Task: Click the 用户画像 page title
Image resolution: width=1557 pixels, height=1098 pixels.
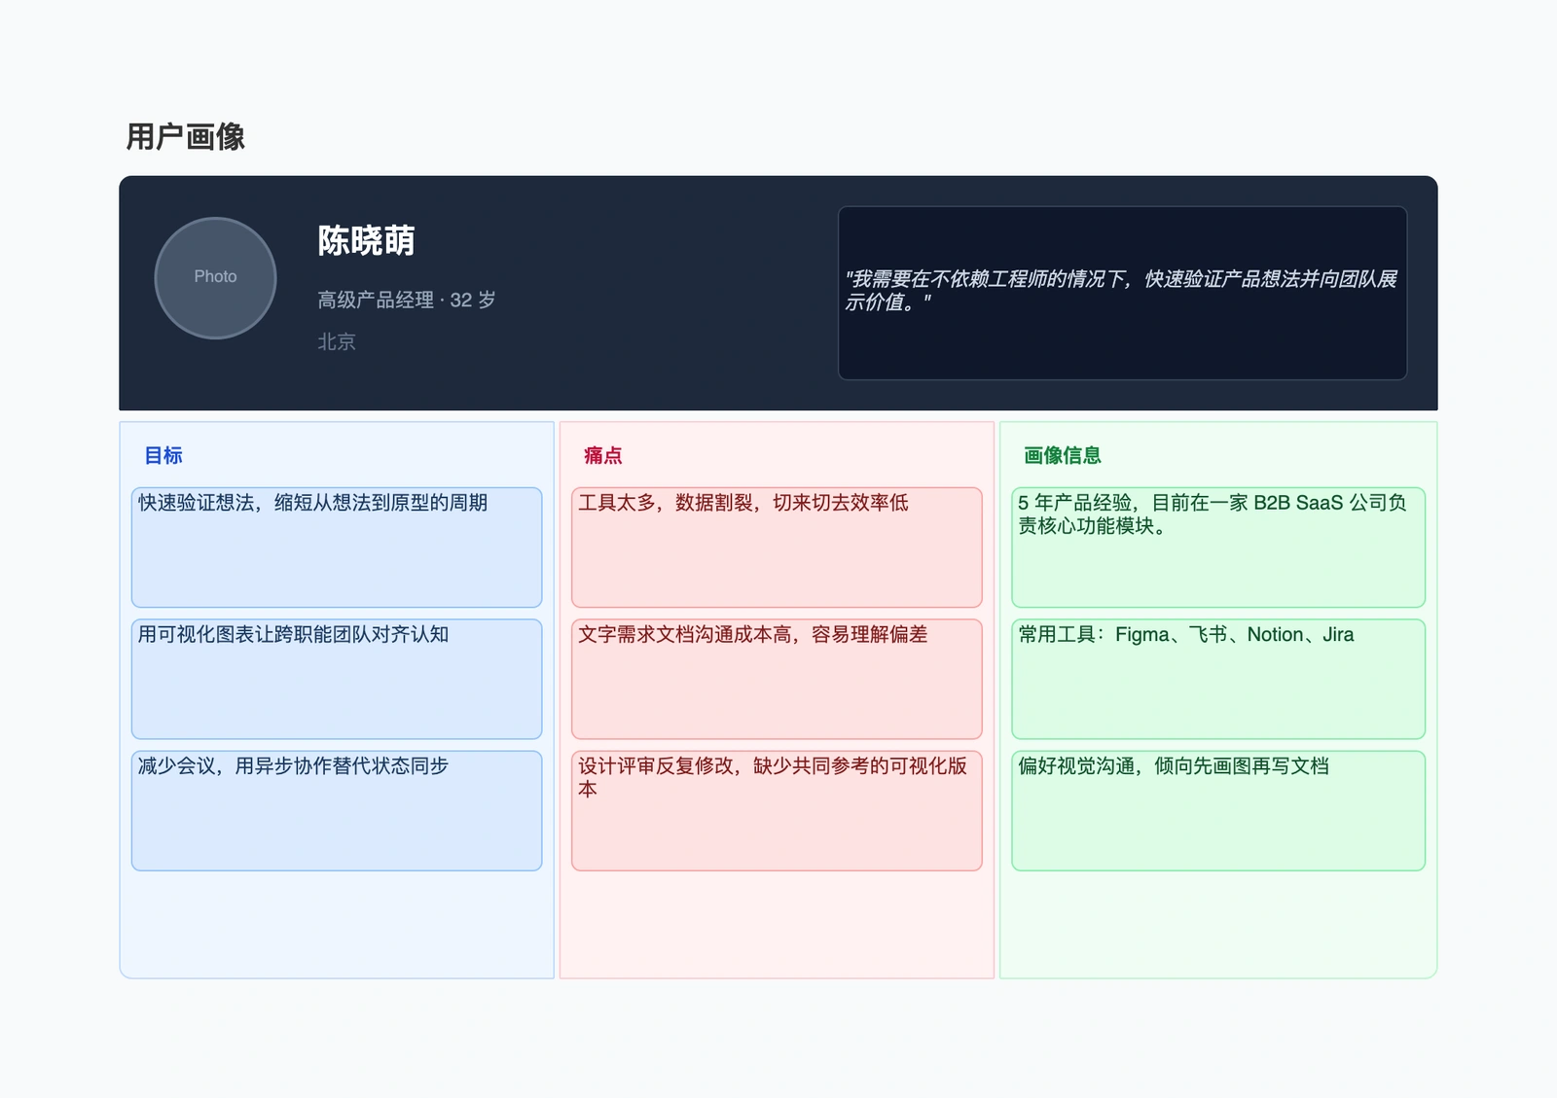Action: (x=187, y=138)
